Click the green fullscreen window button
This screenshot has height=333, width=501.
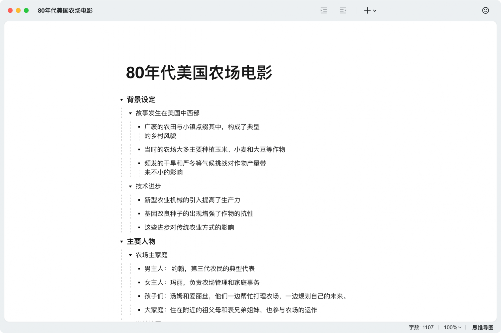click(x=26, y=10)
